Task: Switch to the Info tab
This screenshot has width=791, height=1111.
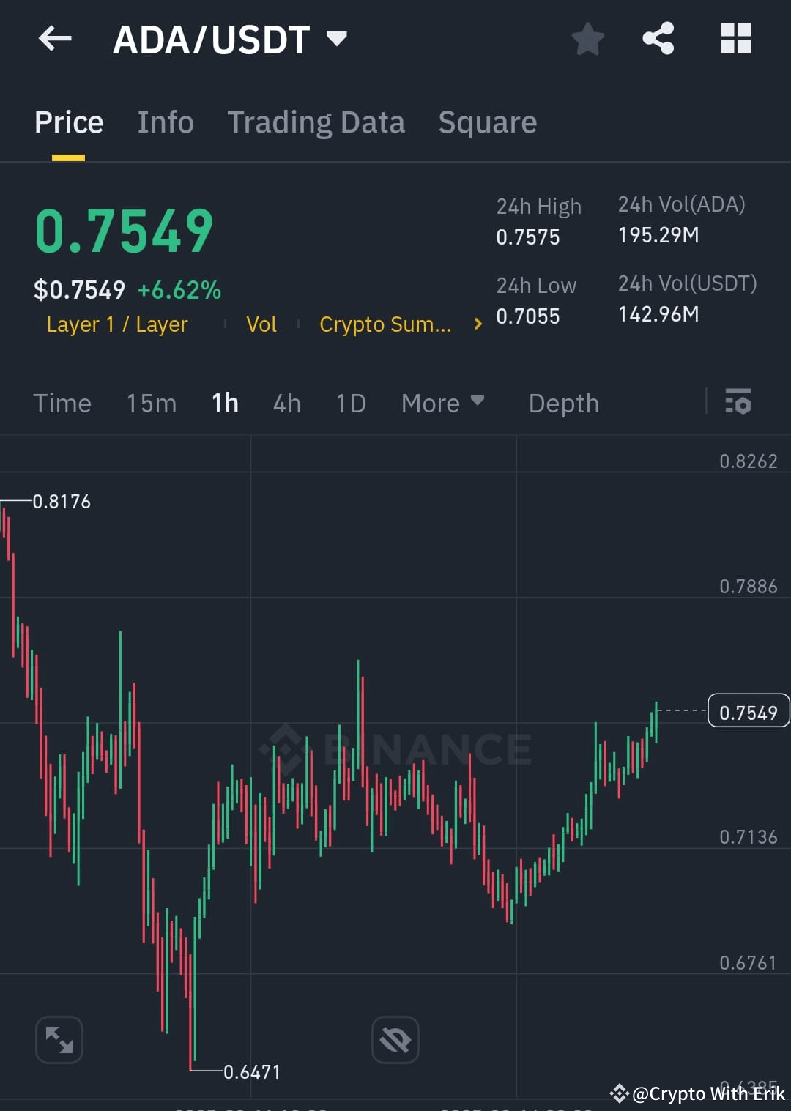Action: [x=165, y=122]
